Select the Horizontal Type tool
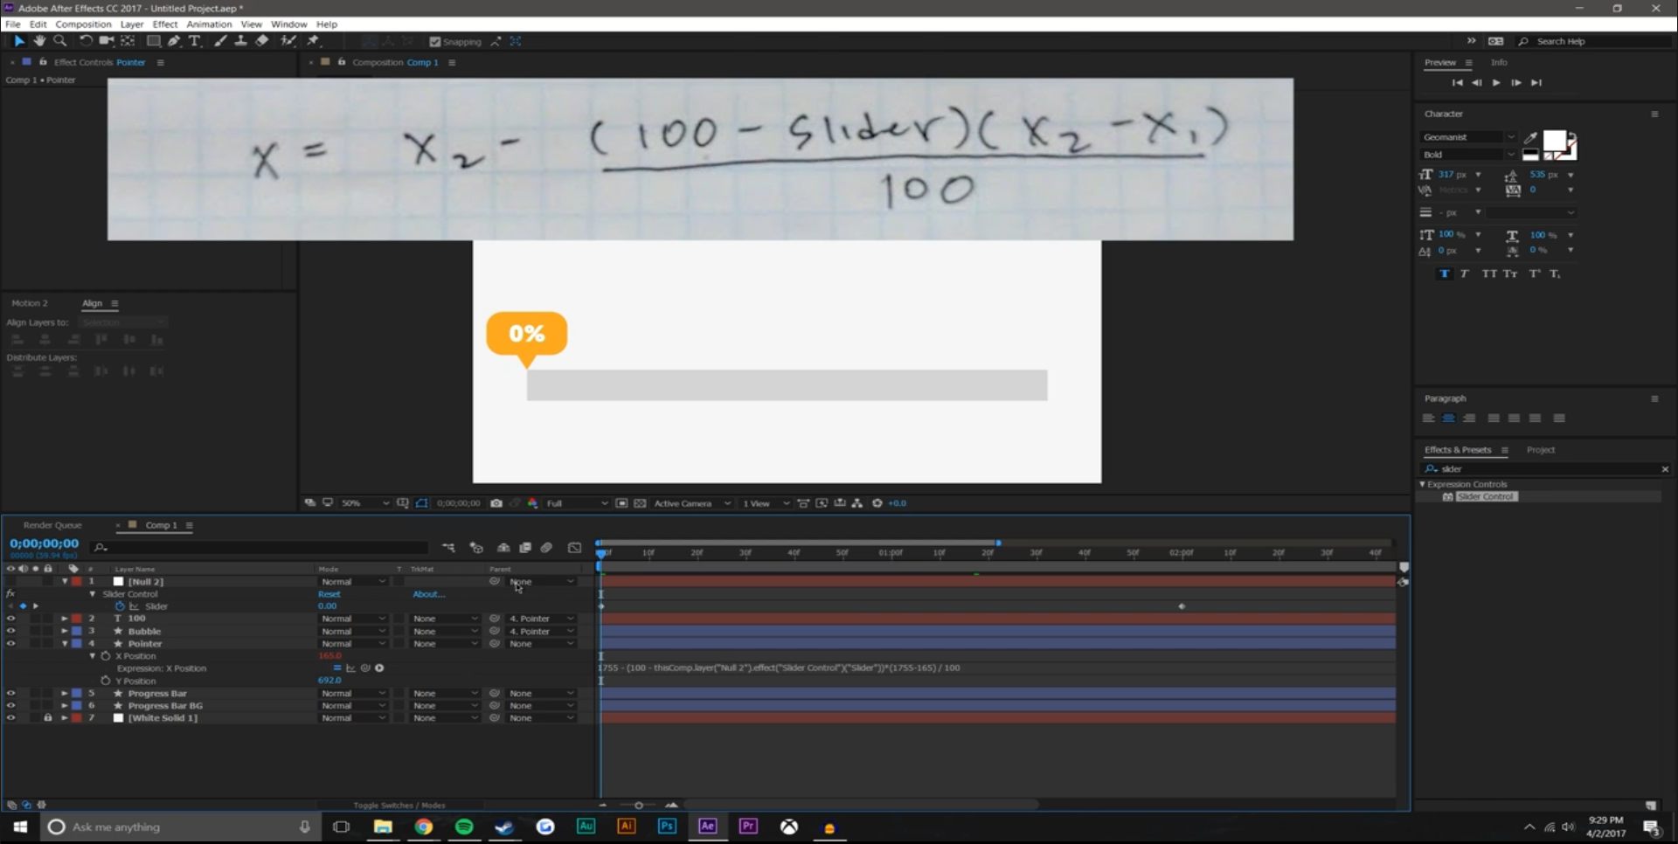Screen dimensions: 1678x844 point(195,41)
